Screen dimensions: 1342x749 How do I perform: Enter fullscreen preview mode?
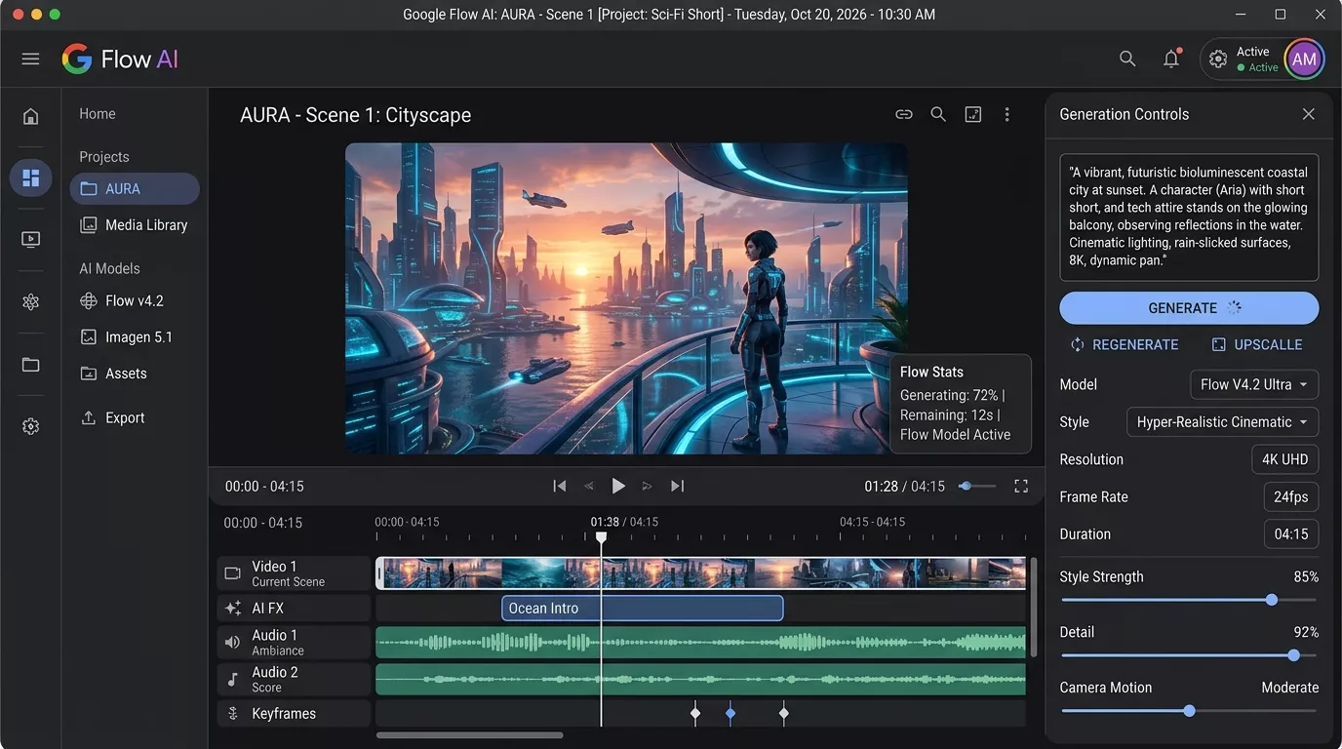(1021, 486)
